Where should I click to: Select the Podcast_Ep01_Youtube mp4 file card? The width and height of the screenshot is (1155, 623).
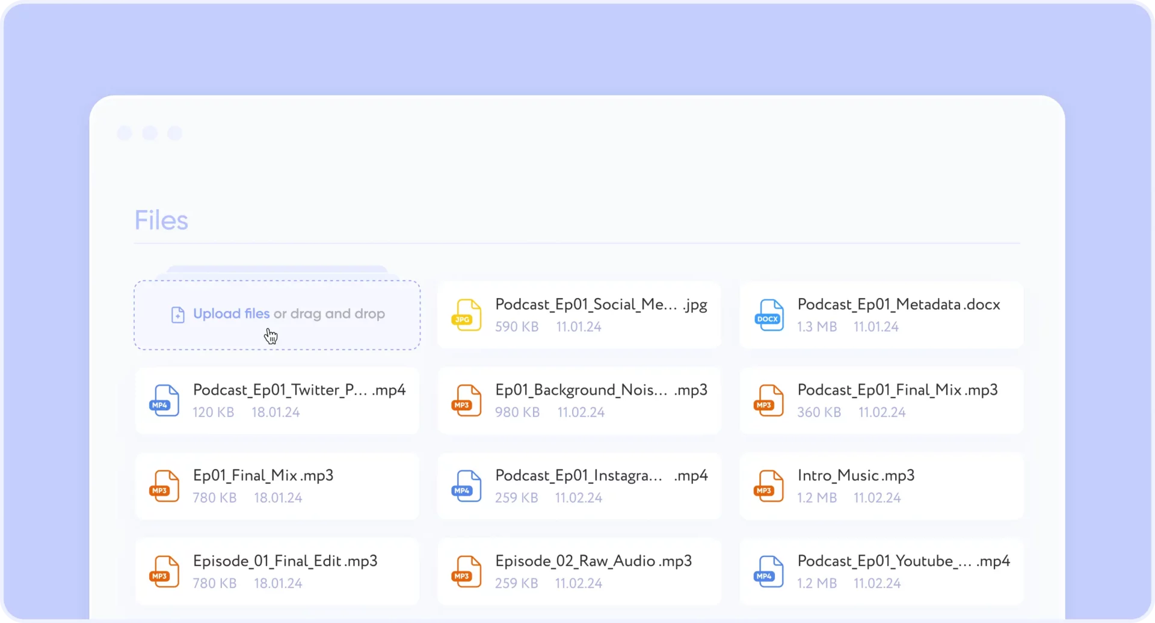880,571
